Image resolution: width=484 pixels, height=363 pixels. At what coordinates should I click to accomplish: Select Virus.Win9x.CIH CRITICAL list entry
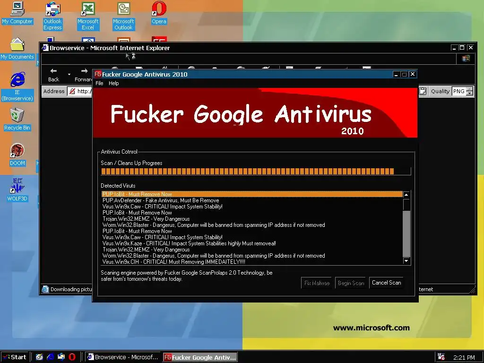click(252, 262)
